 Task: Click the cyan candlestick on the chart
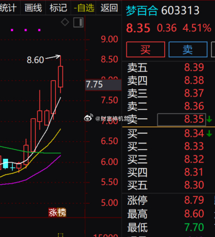(6, 164)
